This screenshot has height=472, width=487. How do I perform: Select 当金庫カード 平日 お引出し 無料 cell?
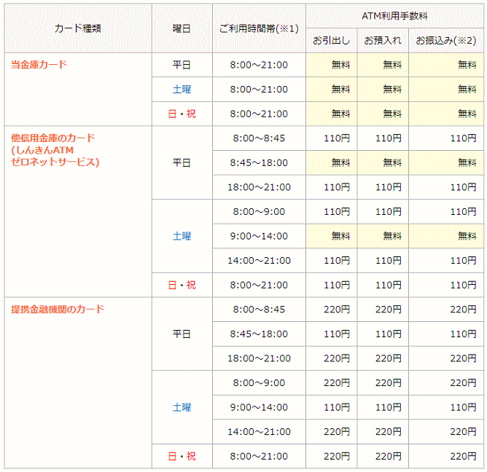[332, 65]
